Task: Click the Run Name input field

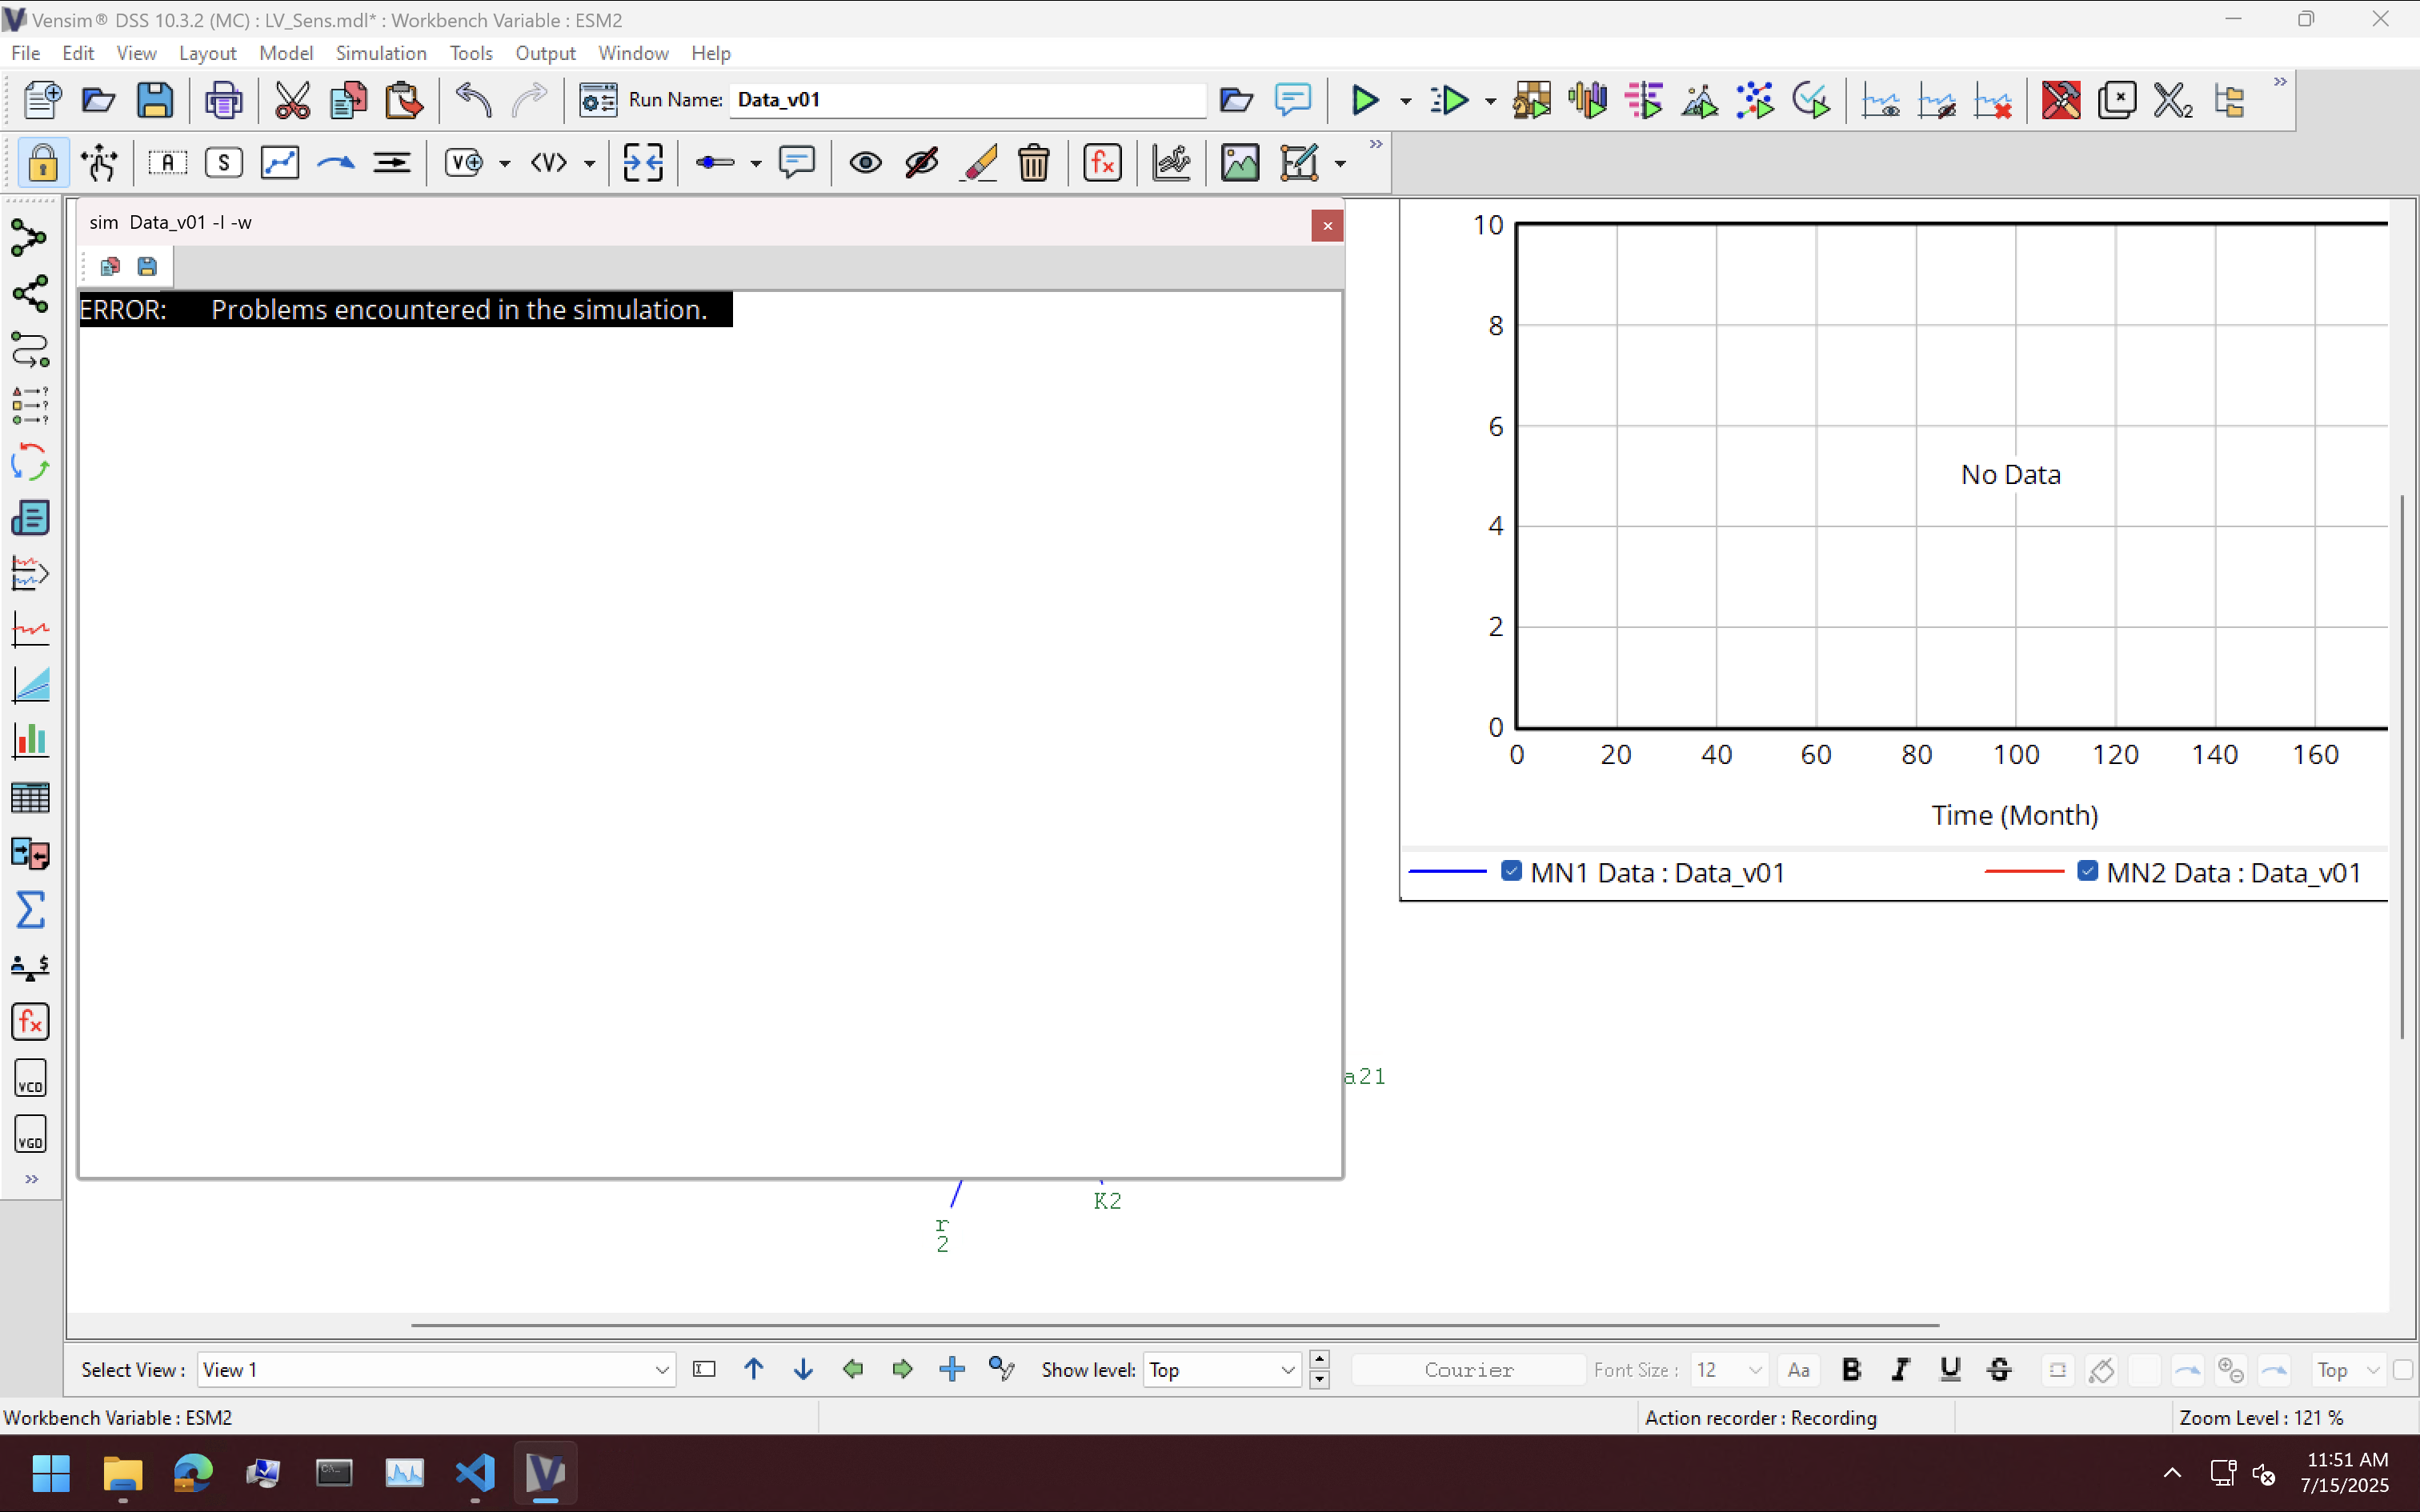Action: pos(967,100)
